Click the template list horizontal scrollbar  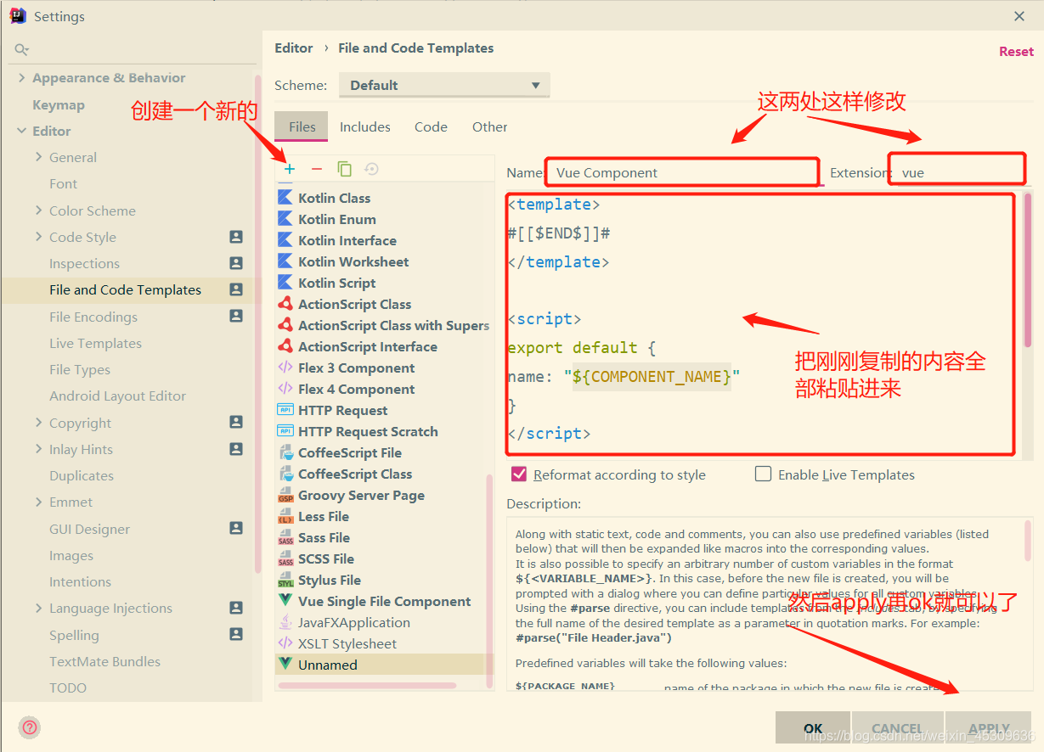[367, 685]
